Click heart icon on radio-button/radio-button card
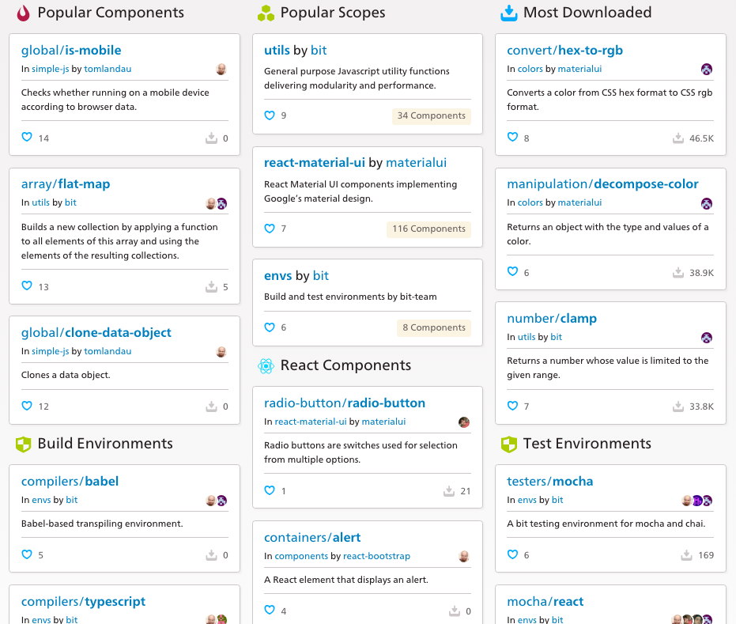Image resolution: width=736 pixels, height=624 pixels. coord(270,490)
